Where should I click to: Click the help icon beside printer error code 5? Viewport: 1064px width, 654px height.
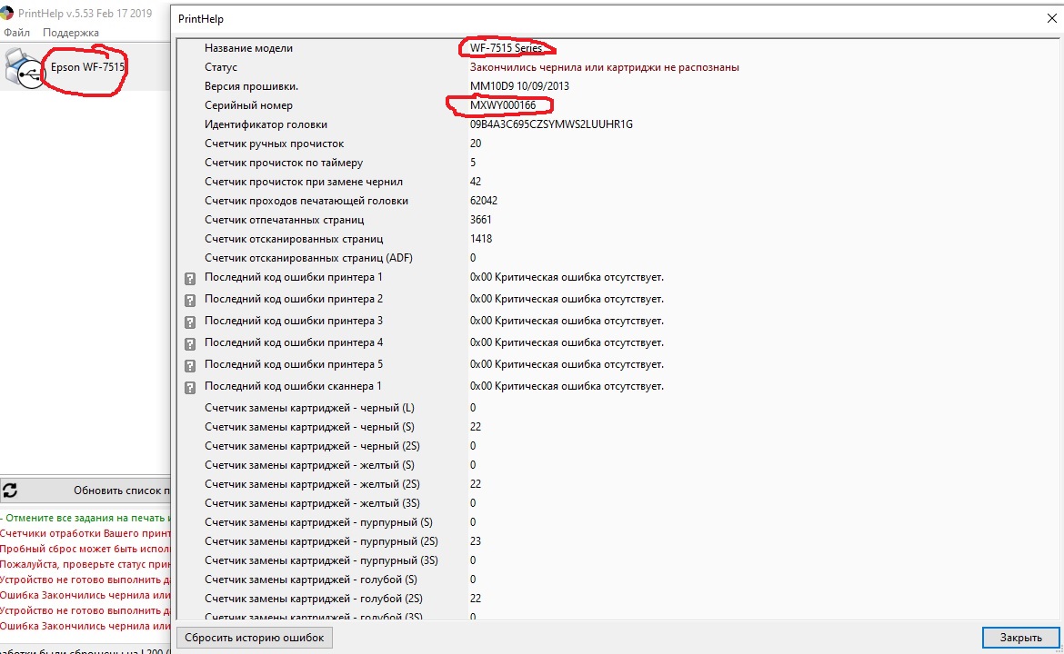coord(190,365)
